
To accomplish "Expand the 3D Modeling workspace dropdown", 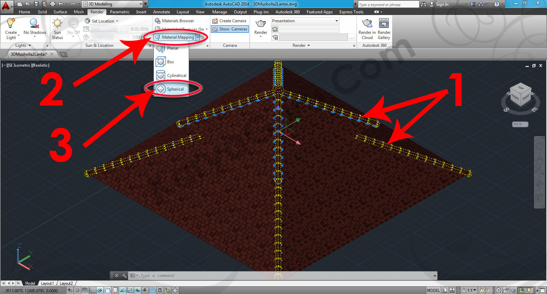I will pos(141,4).
